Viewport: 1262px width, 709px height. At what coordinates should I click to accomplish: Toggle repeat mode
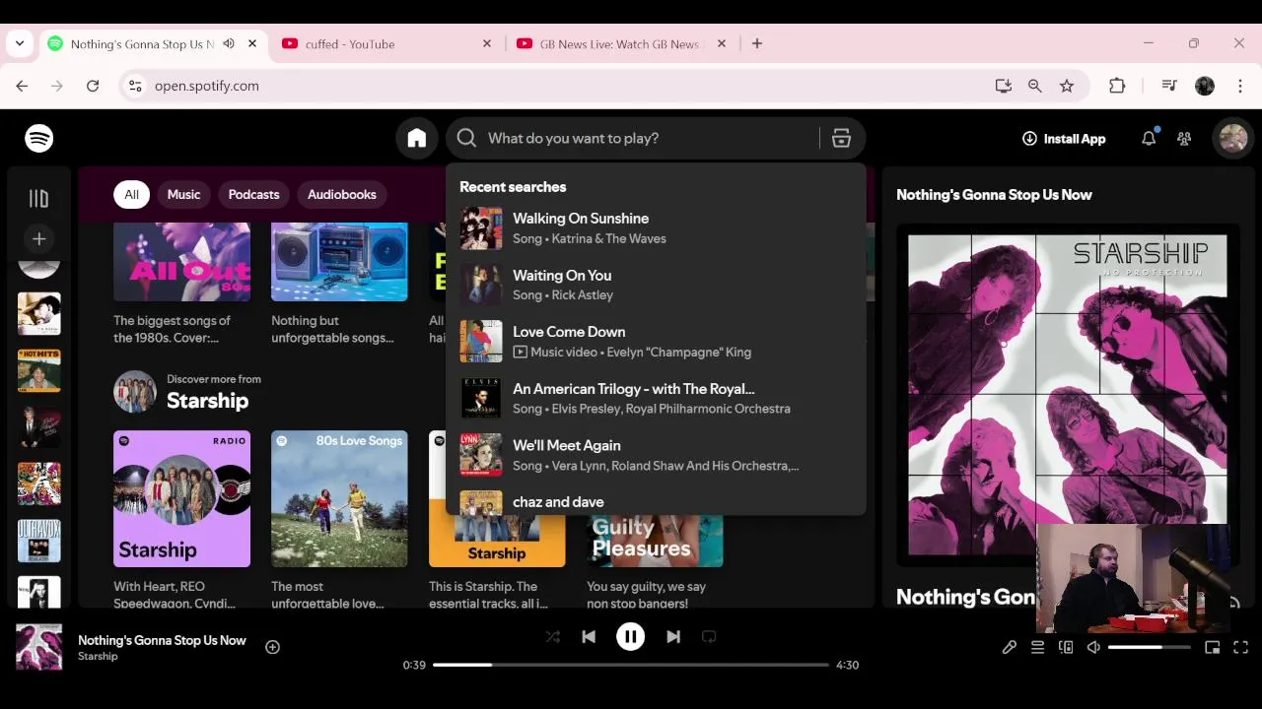click(709, 637)
